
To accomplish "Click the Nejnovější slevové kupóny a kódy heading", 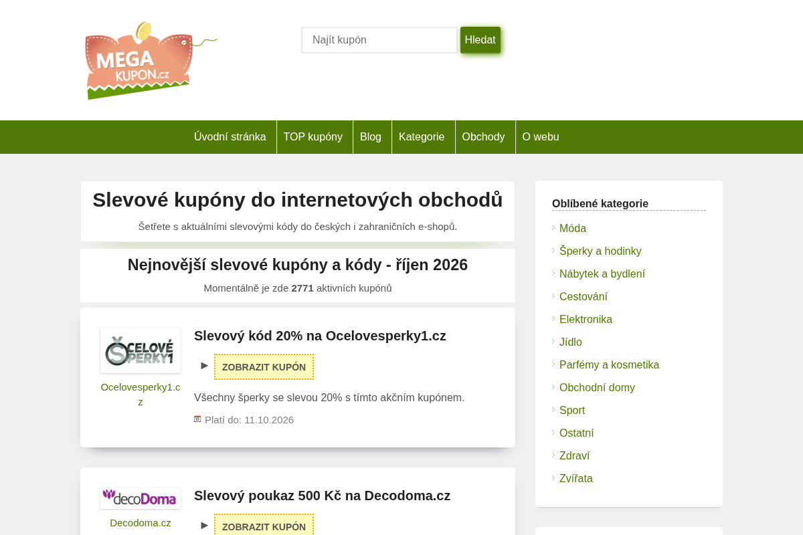I will pos(298,265).
